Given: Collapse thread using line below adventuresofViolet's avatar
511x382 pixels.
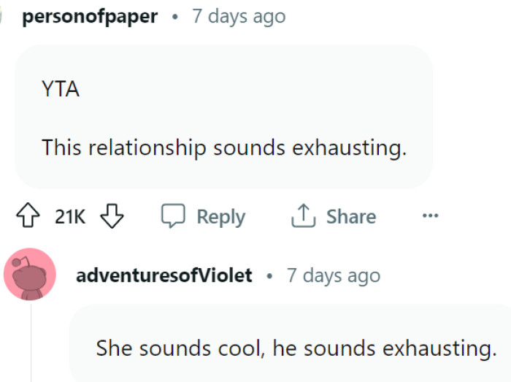Looking at the screenshot, I should point(31,343).
